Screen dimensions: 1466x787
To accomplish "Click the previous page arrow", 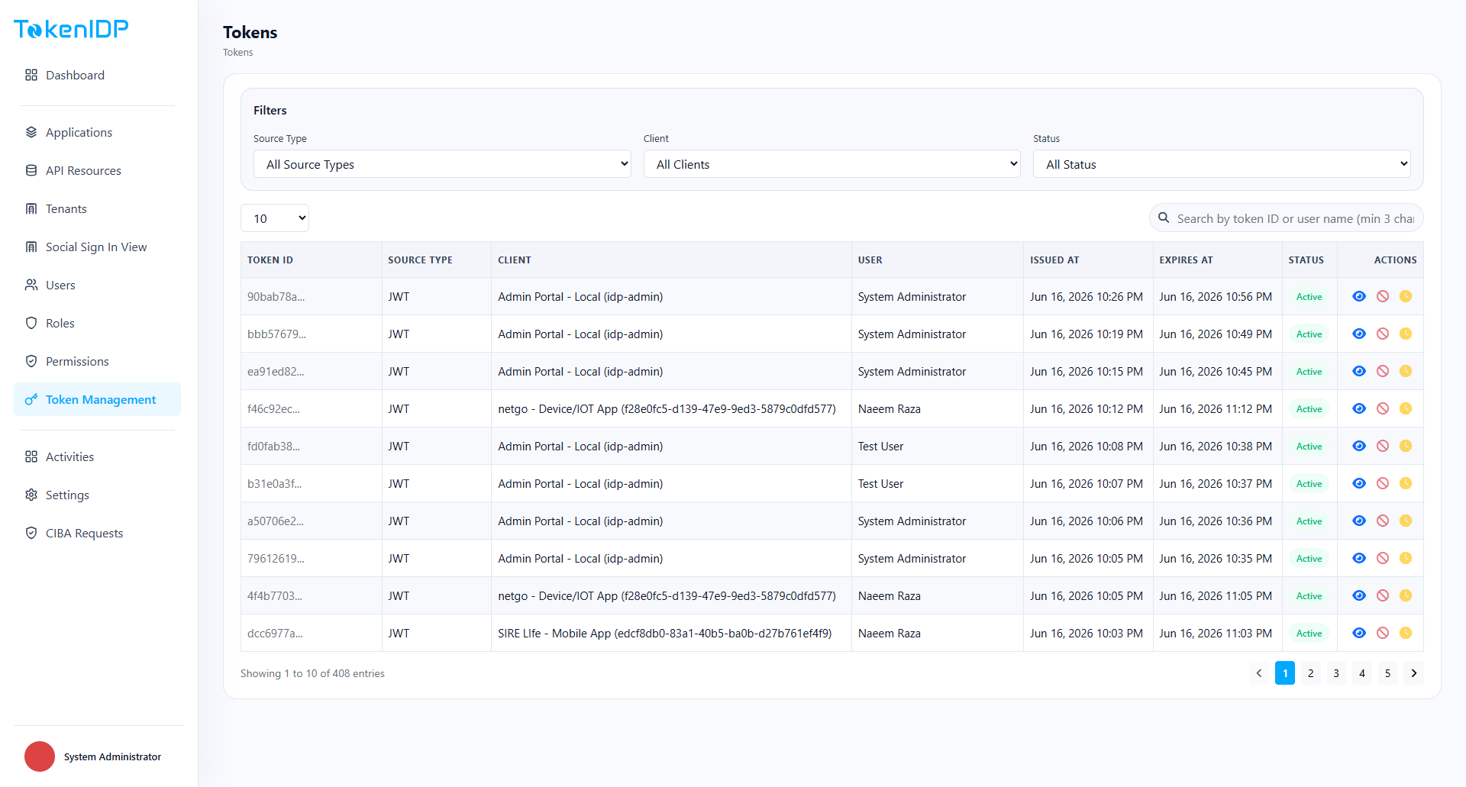I will tap(1259, 673).
